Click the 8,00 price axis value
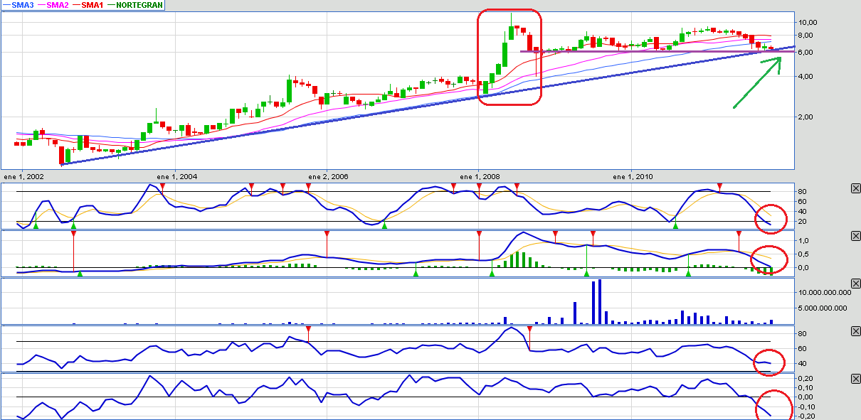 805,35
